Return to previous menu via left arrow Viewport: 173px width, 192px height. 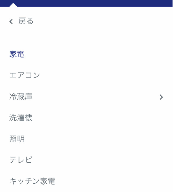click(x=11, y=21)
